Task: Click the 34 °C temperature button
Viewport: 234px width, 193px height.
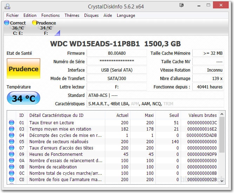Action: (24, 98)
